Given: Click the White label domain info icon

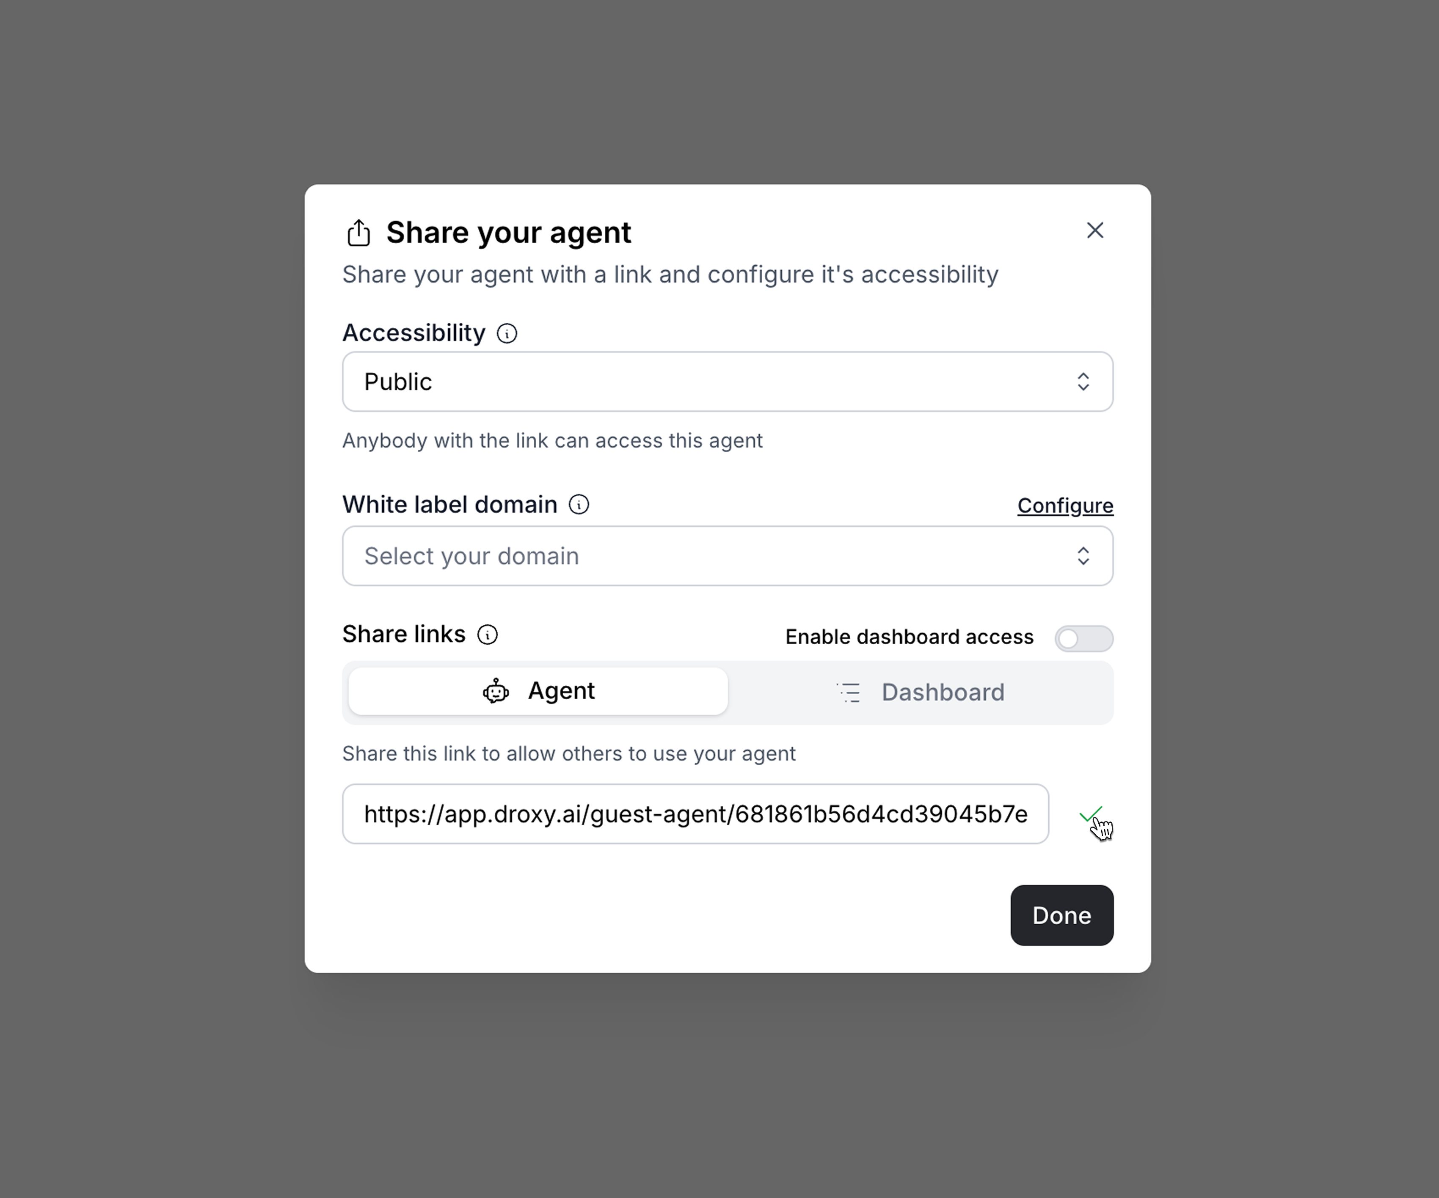Looking at the screenshot, I should tap(580, 504).
